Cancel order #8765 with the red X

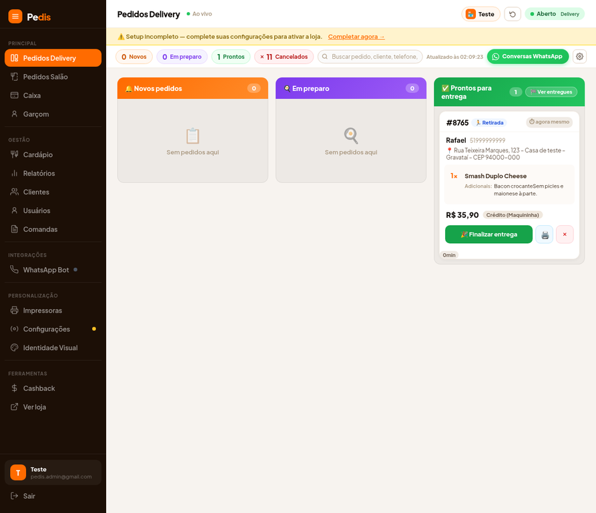565,234
